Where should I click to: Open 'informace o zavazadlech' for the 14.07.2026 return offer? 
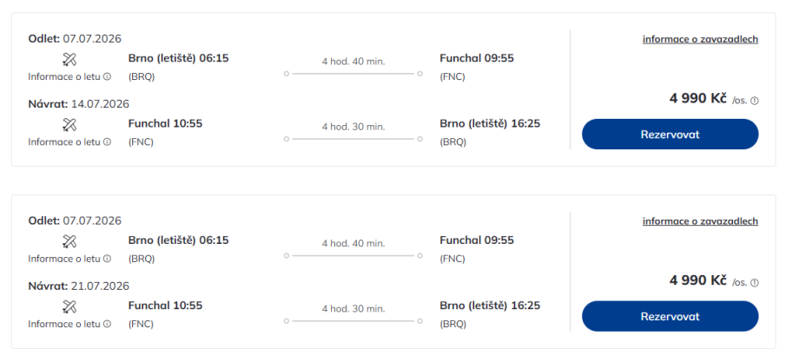pyautogui.click(x=700, y=39)
